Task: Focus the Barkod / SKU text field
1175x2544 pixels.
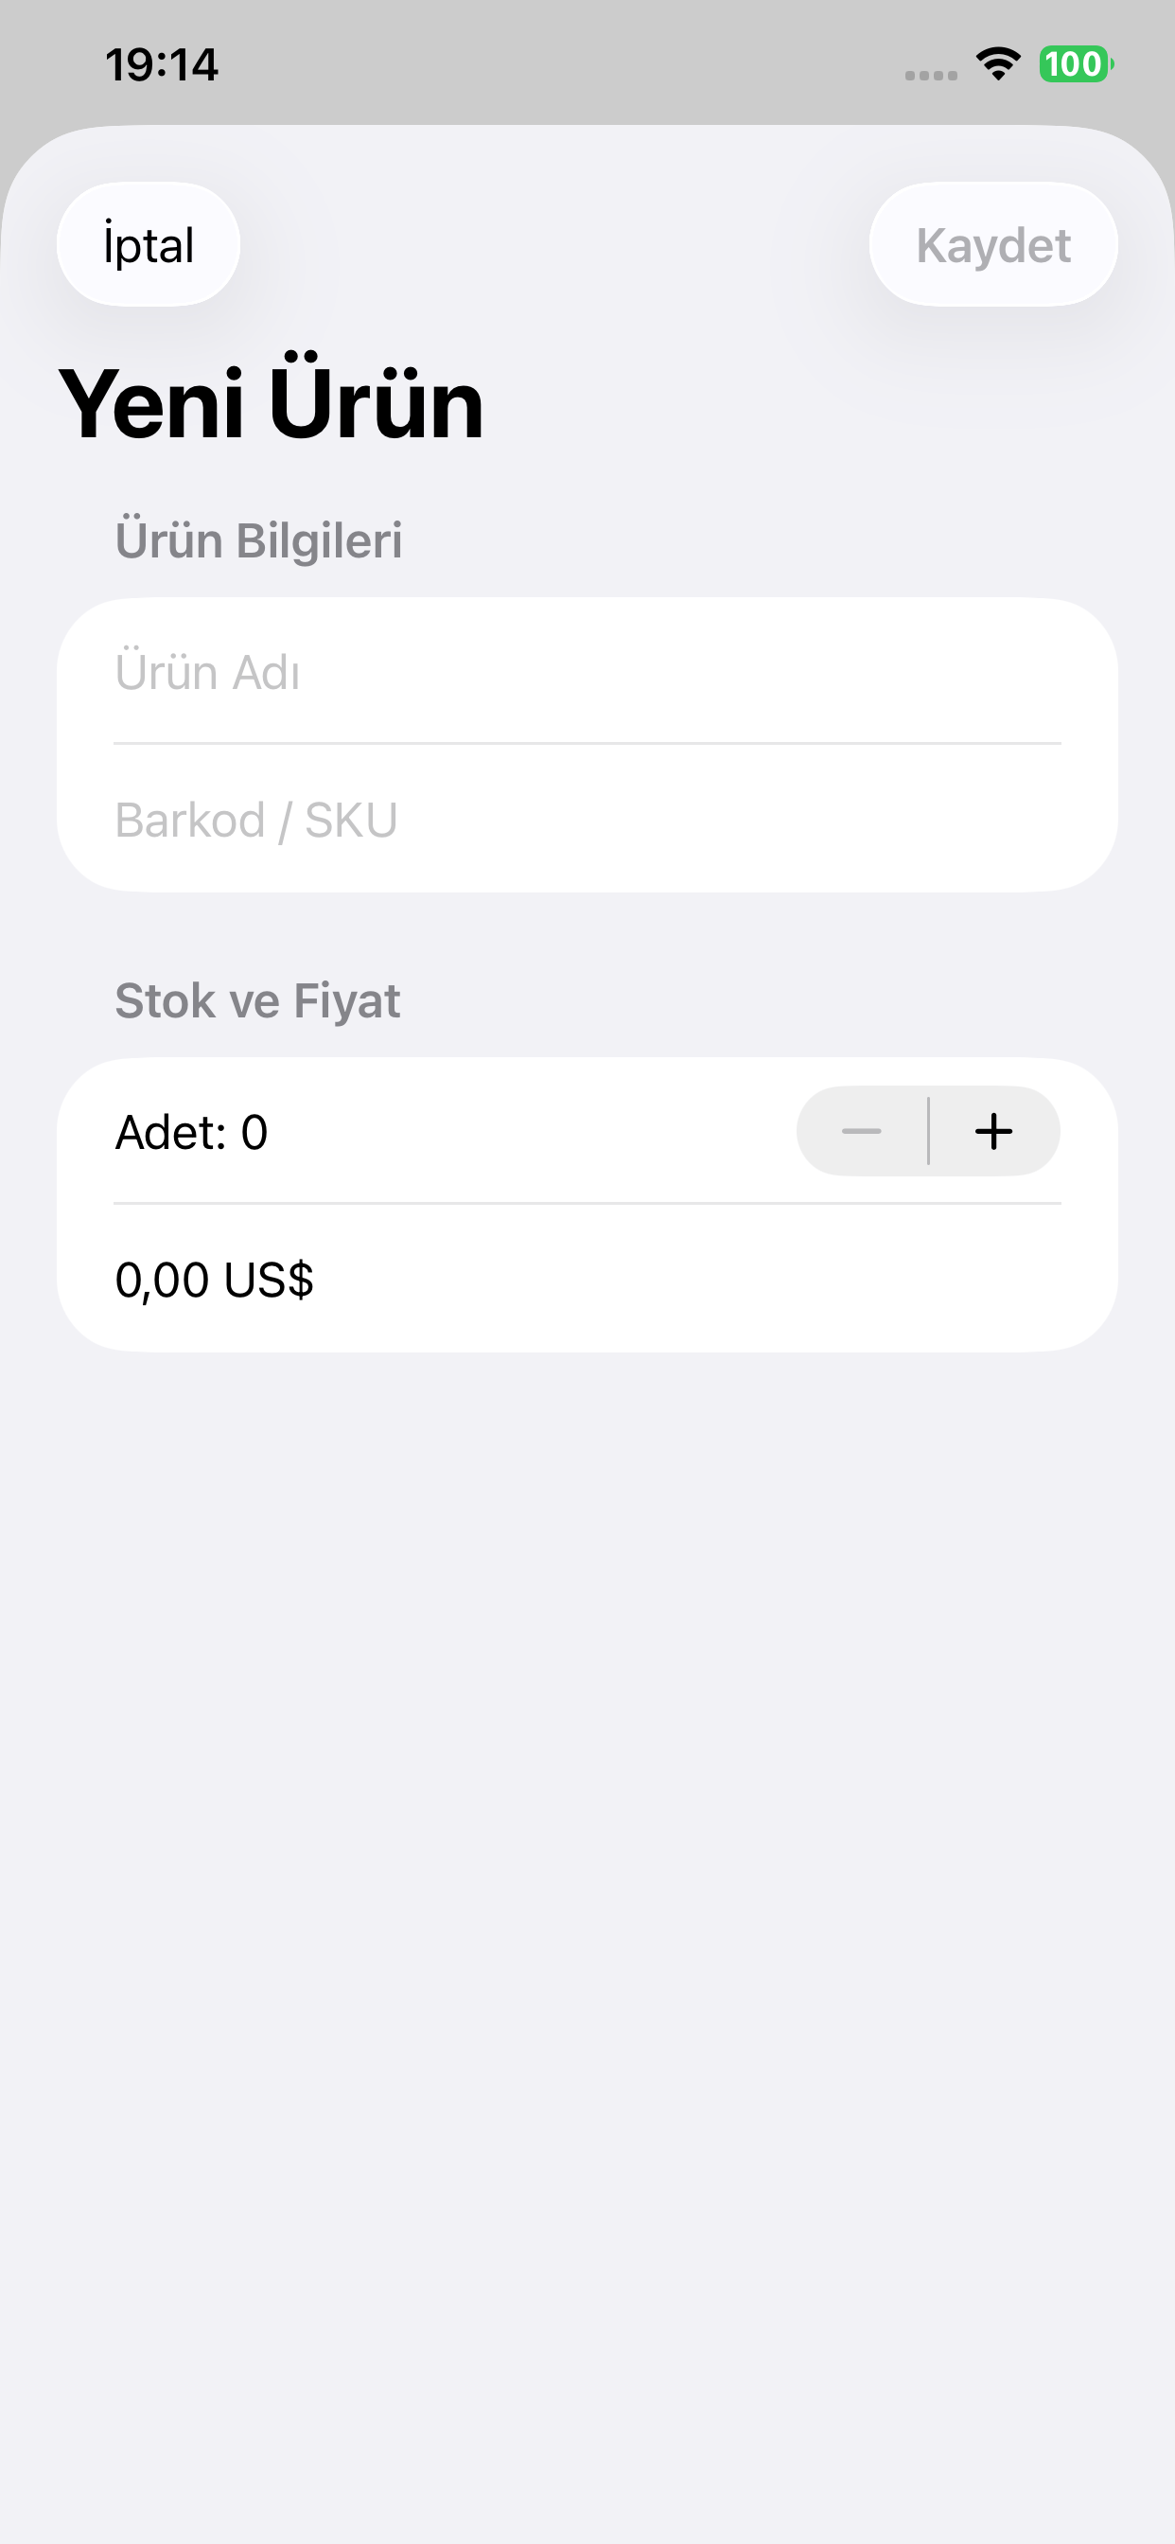Action: (587, 820)
